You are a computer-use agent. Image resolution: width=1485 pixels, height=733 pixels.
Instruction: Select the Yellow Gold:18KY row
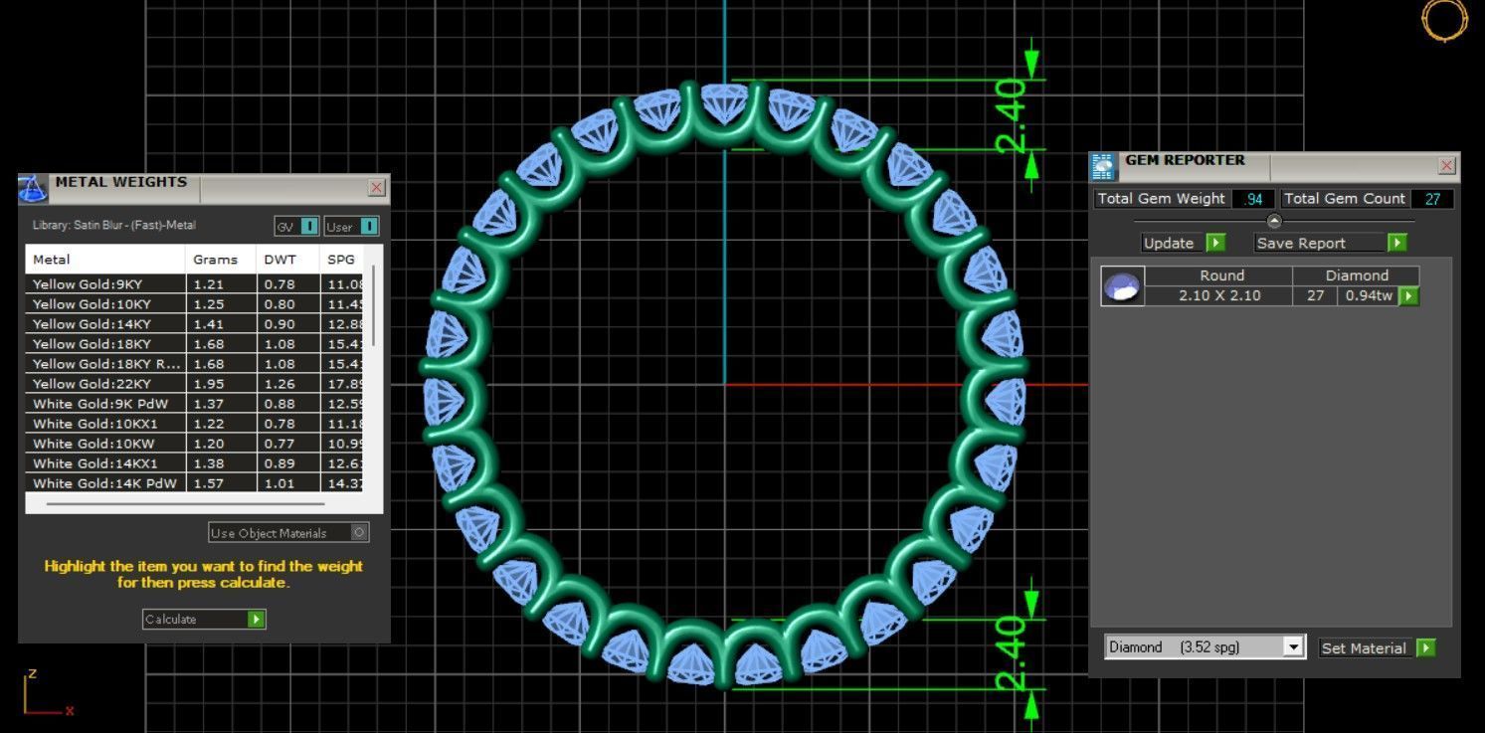[x=194, y=344]
